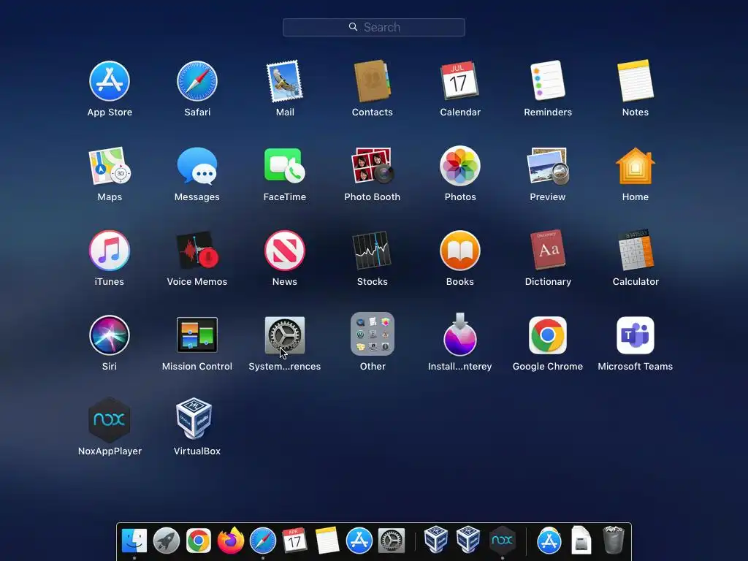Open Safari from the Dock
The image size is (748, 561).
click(x=263, y=541)
